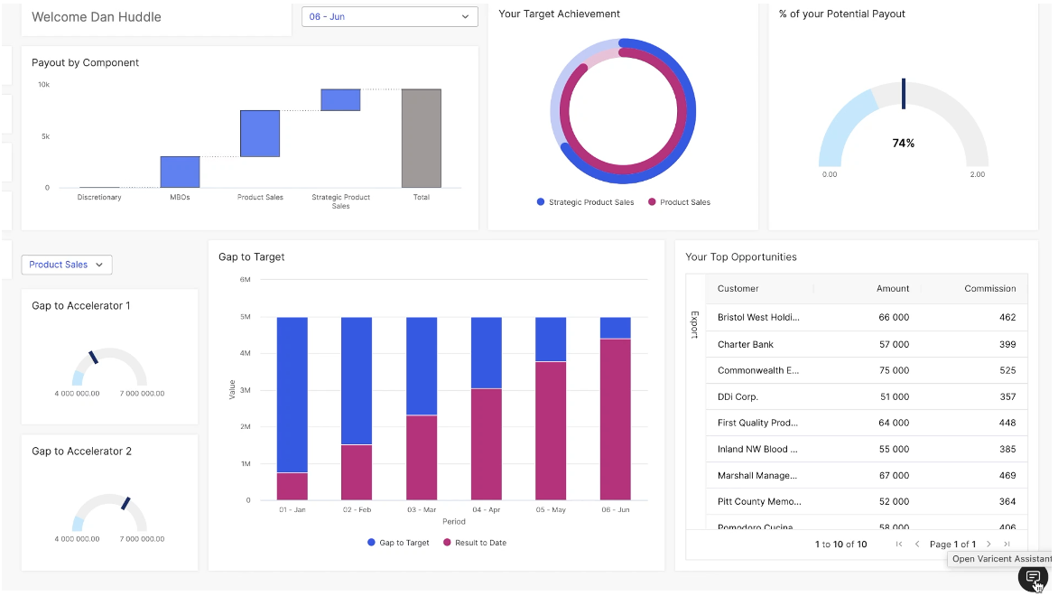Open the 'Product Sales' component dropdown
The image size is (1058, 596).
pos(66,264)
